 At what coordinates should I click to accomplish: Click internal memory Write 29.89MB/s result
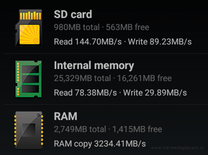click(x=155, y=92)
